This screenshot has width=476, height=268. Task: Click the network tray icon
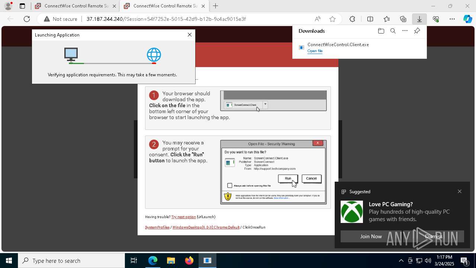click(x=419, y=261)
